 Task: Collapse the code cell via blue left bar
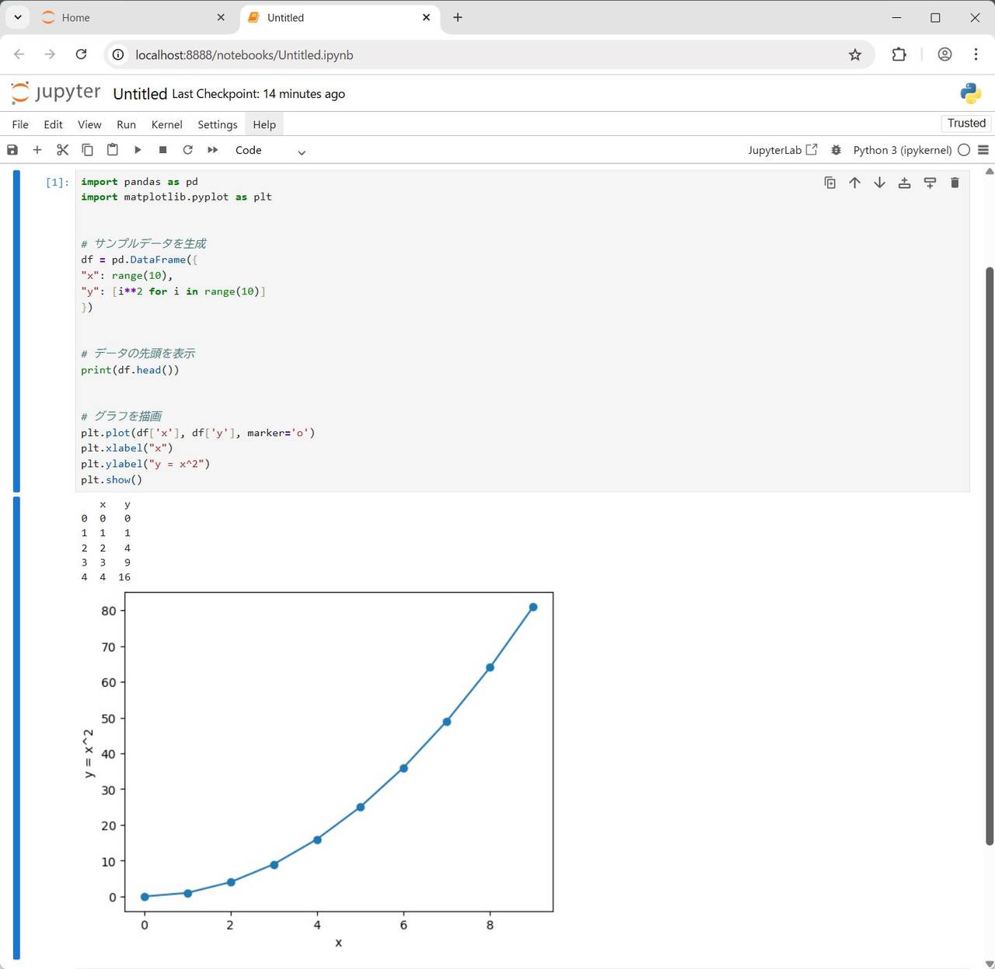(x=16, y=332)
